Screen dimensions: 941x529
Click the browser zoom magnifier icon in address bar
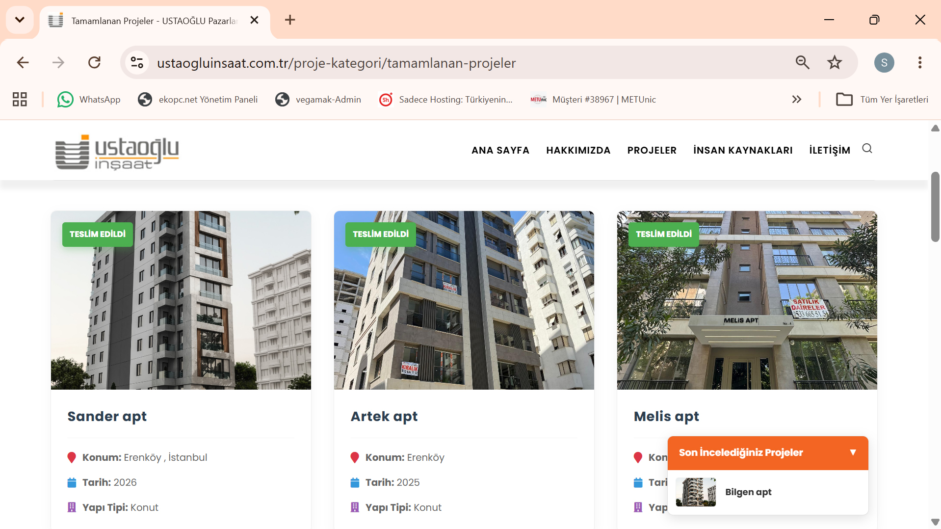click(x=802, y=62)
